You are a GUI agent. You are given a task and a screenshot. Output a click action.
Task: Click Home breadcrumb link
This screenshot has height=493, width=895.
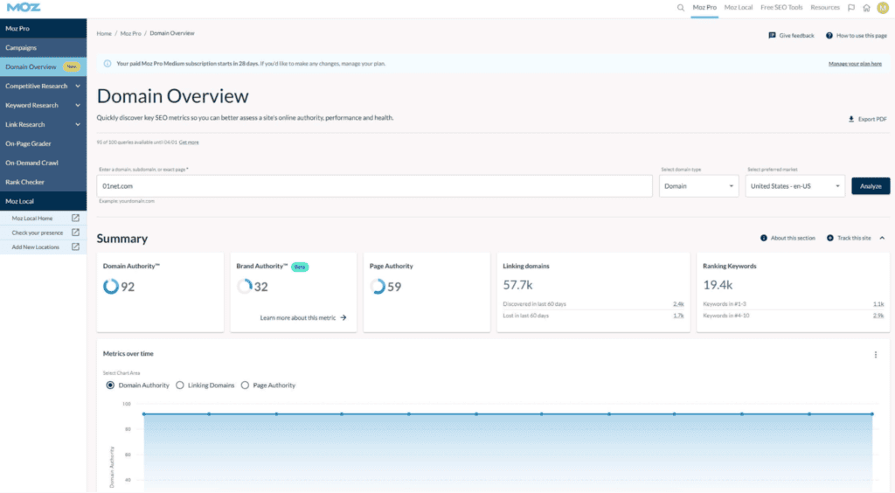click(104, 34)
